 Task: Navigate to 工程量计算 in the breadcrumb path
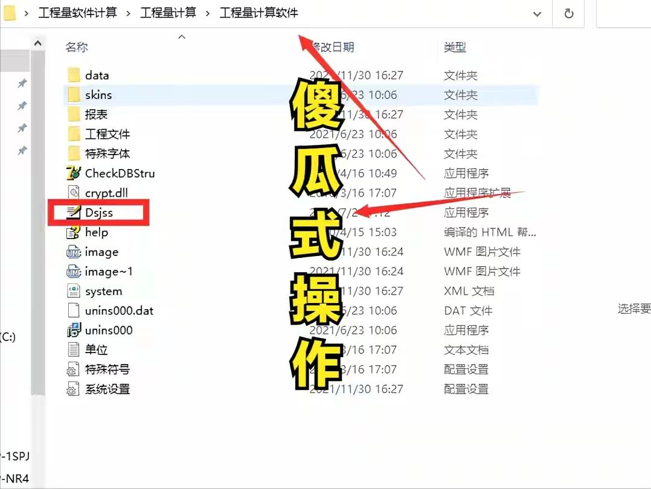tap(168, 13)
